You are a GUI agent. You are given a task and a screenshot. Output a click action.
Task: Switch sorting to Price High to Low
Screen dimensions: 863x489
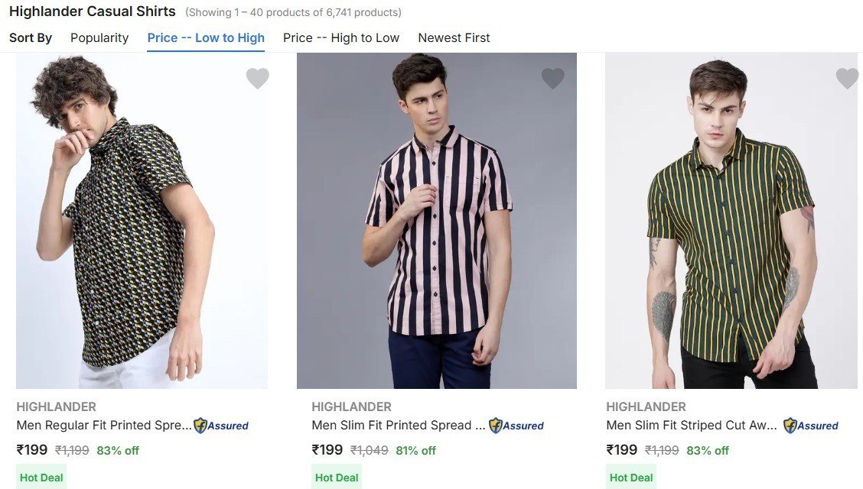341,37
